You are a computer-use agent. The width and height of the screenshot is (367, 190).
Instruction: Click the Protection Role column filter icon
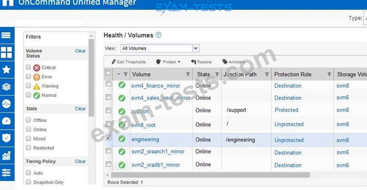click(329, 74)
